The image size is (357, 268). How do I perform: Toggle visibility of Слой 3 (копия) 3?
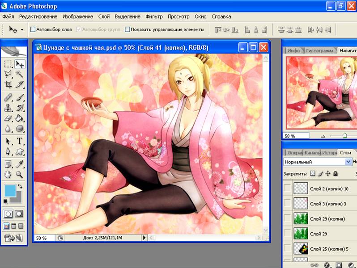tap(288, 203)
